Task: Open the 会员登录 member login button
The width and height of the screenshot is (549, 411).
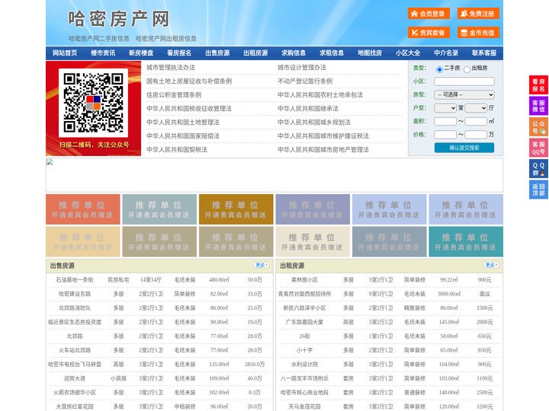Action: coord(429,14)
